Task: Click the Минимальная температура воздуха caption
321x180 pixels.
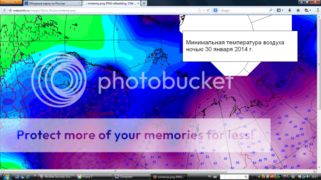Action: [x=235, y=43]
